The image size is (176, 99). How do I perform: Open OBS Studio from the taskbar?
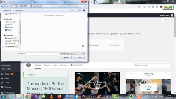click(x=91, y=97)
